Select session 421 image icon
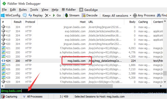 [3, 48]
